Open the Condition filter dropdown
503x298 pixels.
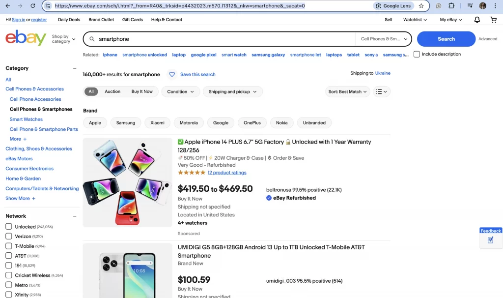[181, 92]
